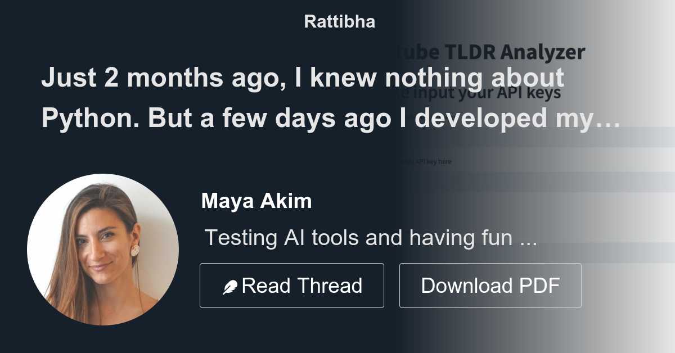The height and width of the screenshot is (353, 675).
Task: Click the Download PDF button
Action: (x=490, y=285)
